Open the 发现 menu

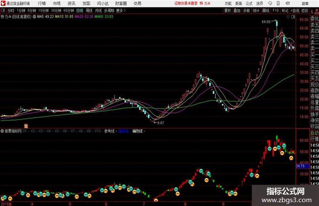click(x=86, y=3)
